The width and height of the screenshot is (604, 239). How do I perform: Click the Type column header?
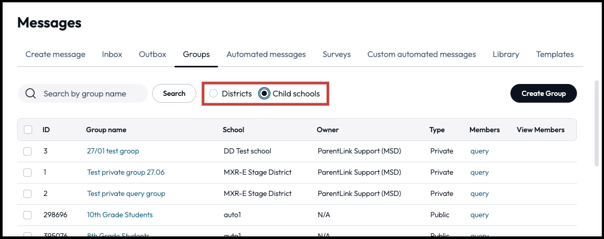(437, 130)
